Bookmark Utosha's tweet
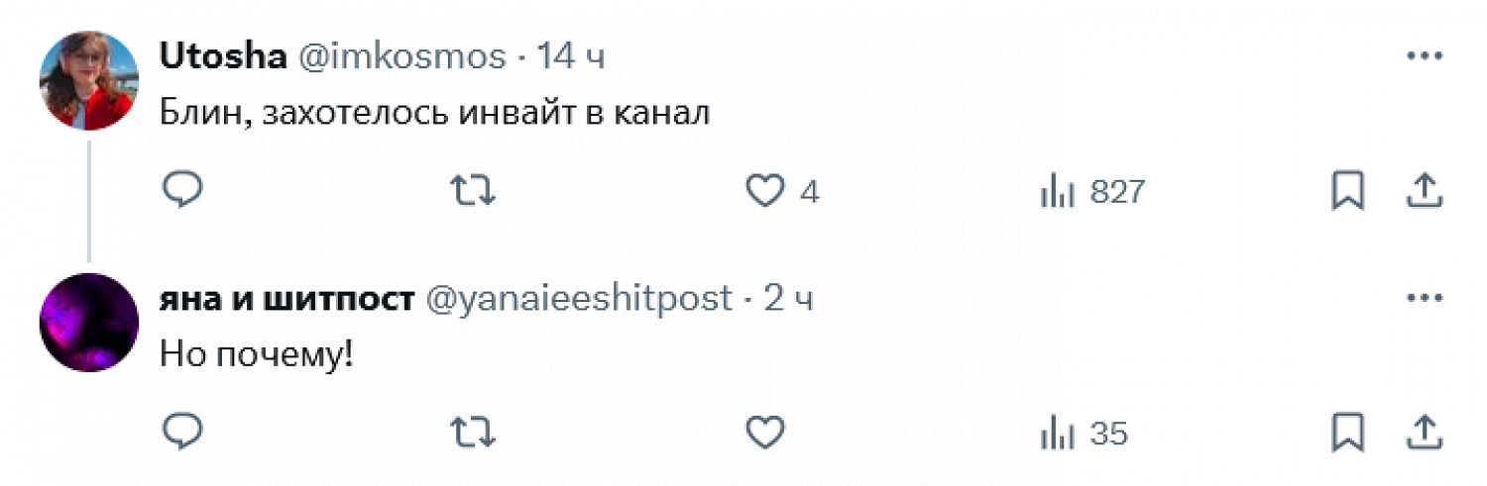This screenshot has height=486, width=1487. [x=1347, y=191]
